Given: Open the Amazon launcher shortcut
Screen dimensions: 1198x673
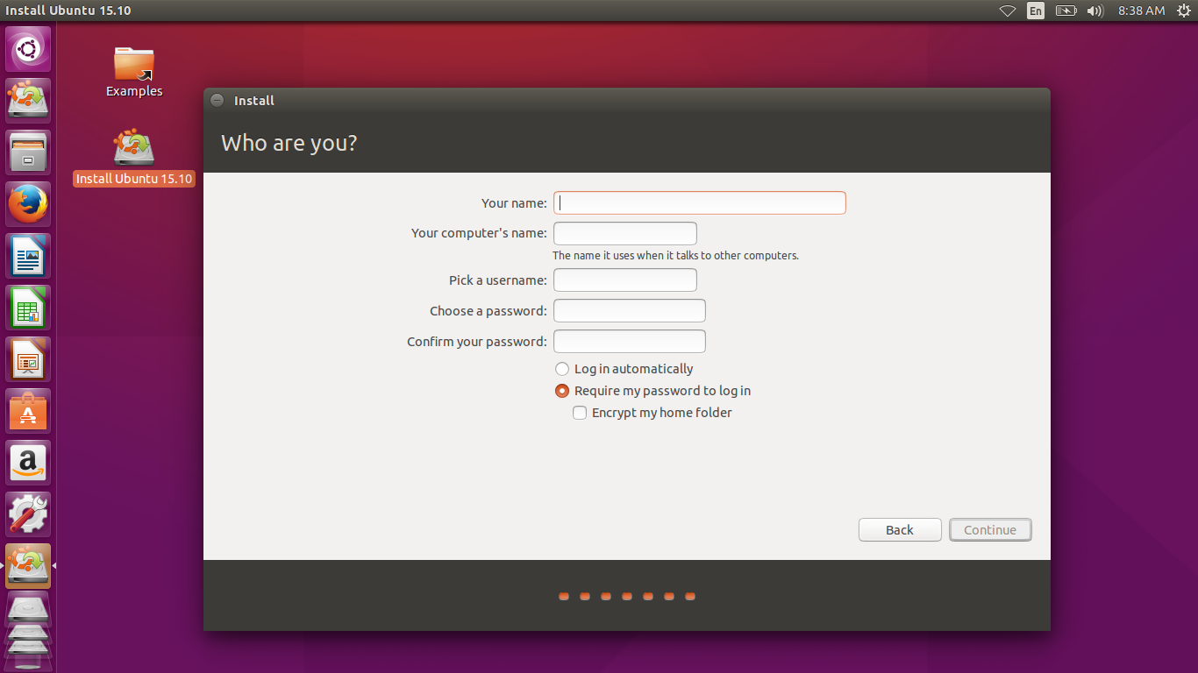Looking at the screenshot, I should (x=28, y=463).
